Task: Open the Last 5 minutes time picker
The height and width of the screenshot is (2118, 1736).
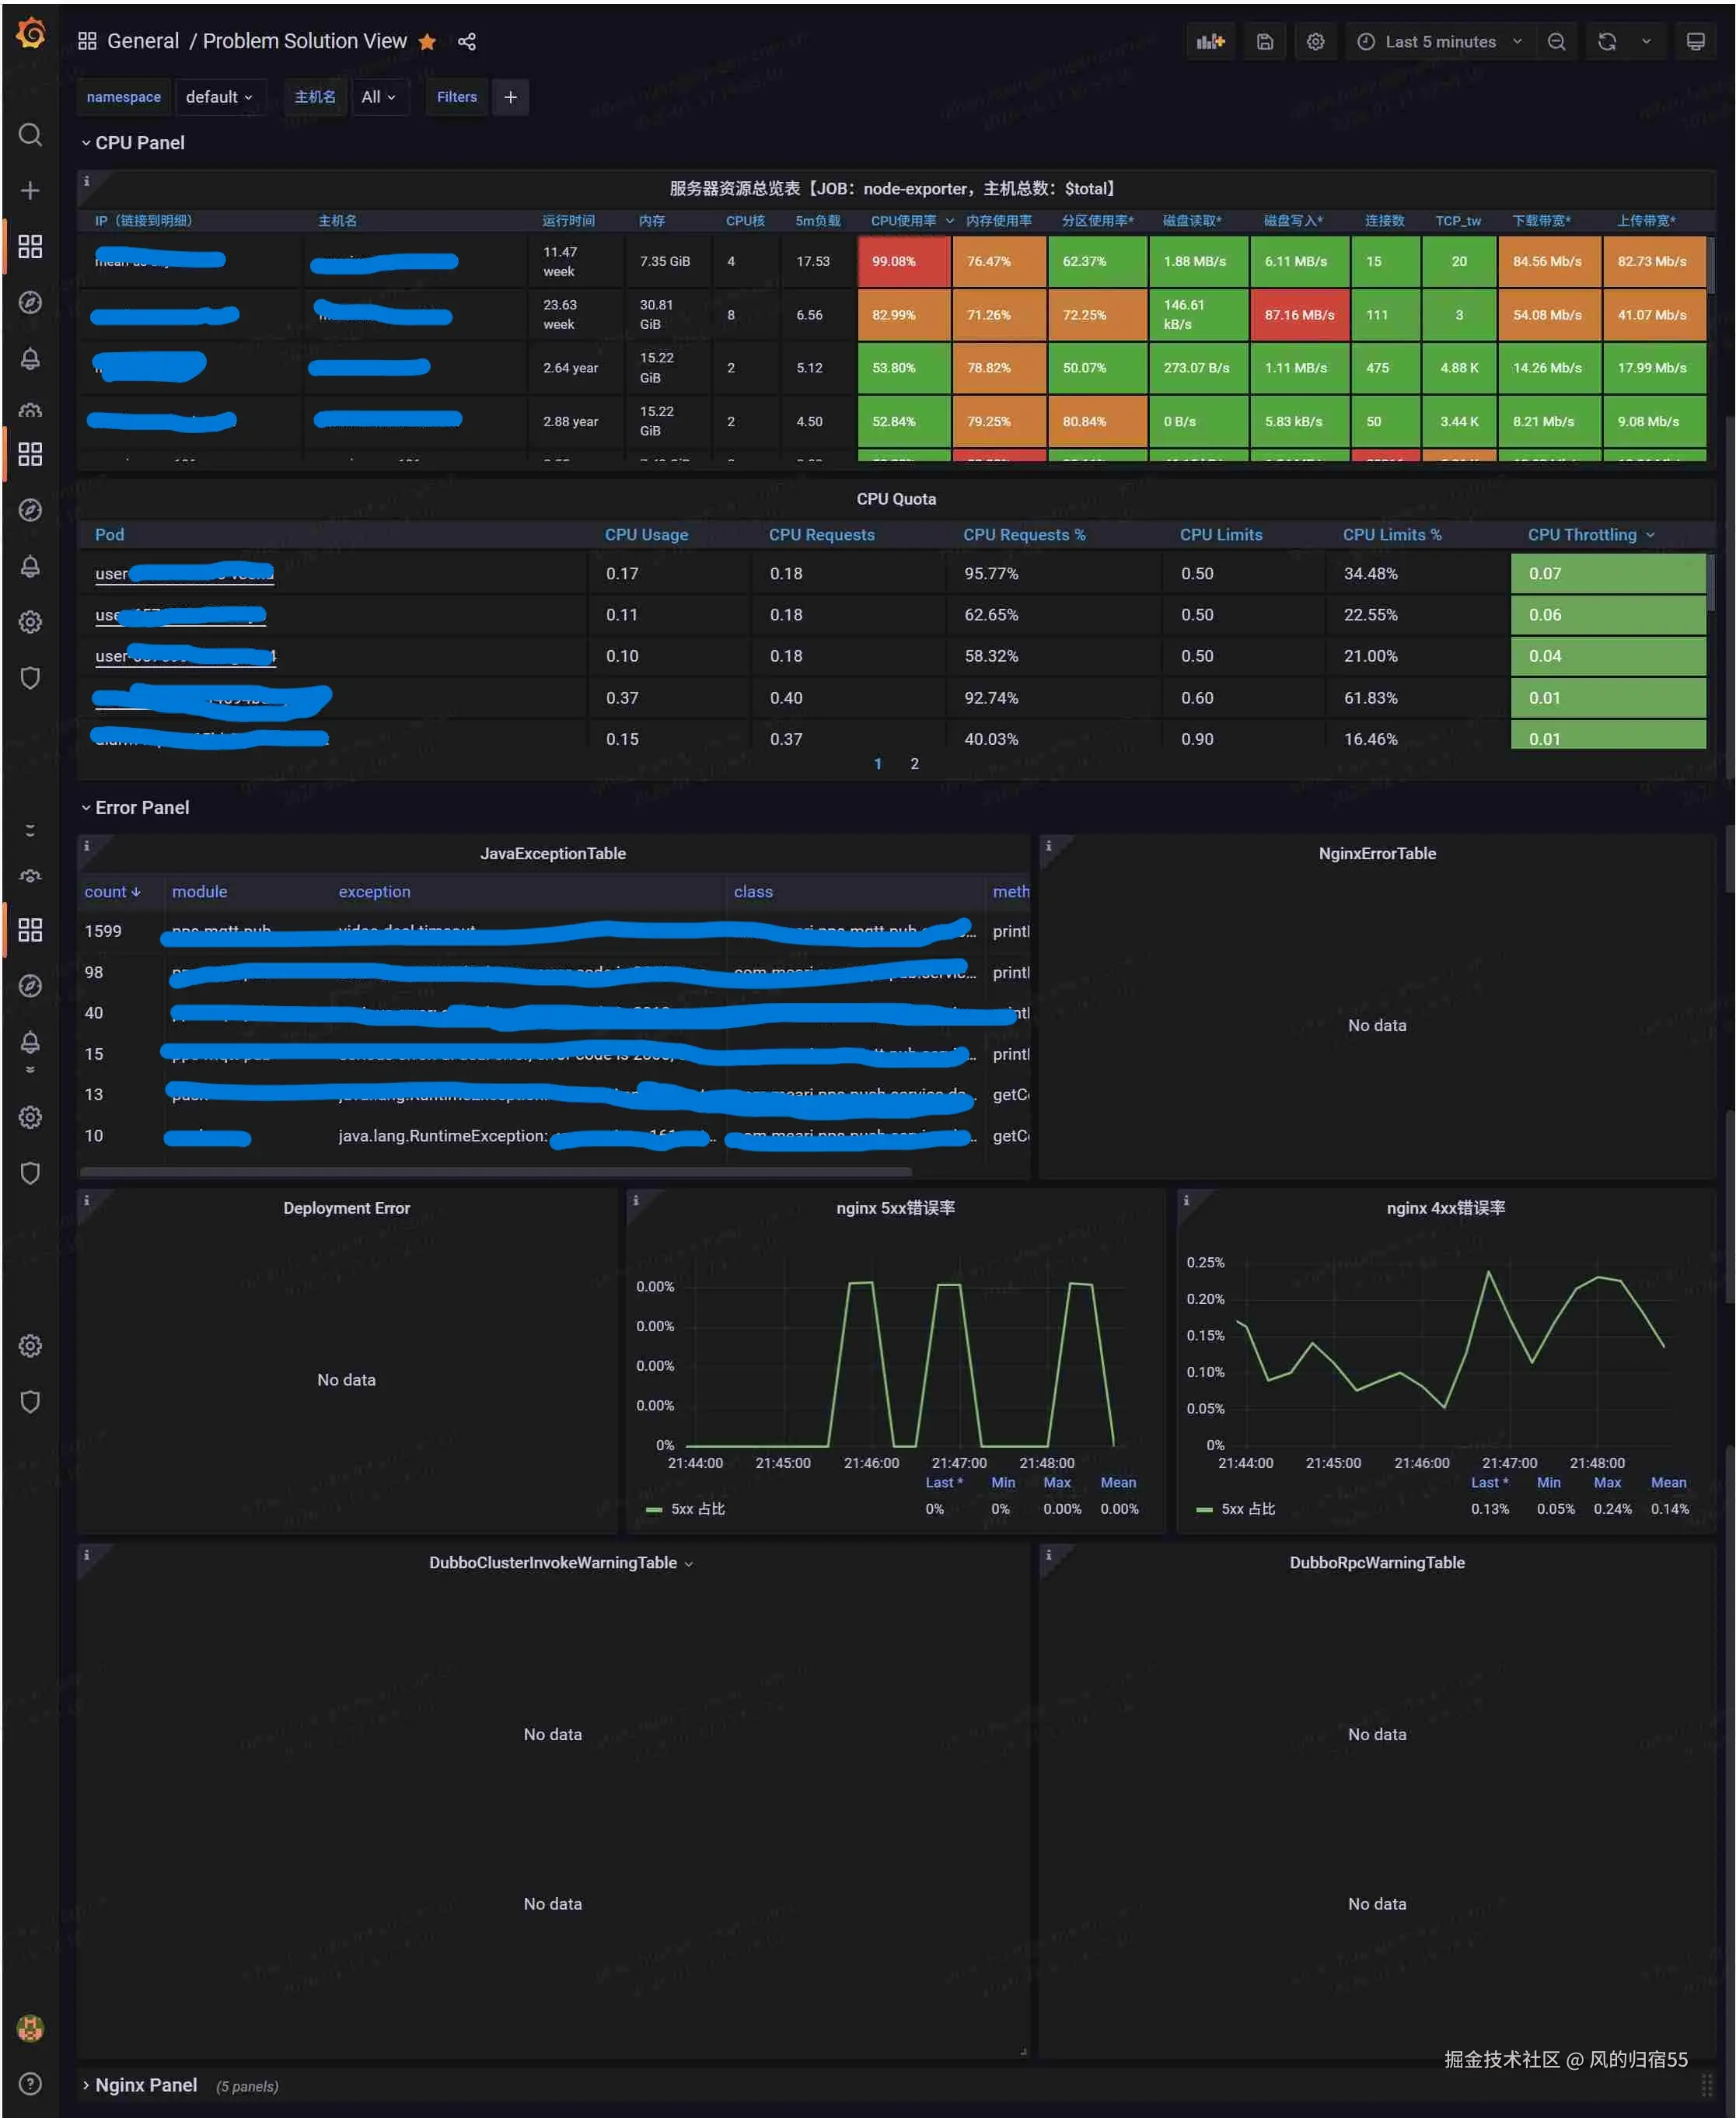Action: 1440,41
